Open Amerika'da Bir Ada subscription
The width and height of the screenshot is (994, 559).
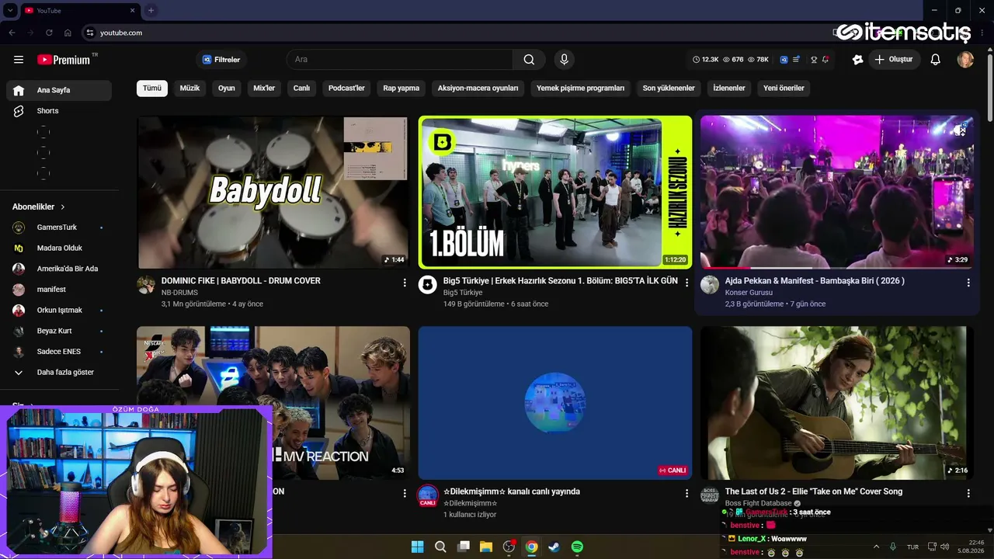(x=59, y=269)
